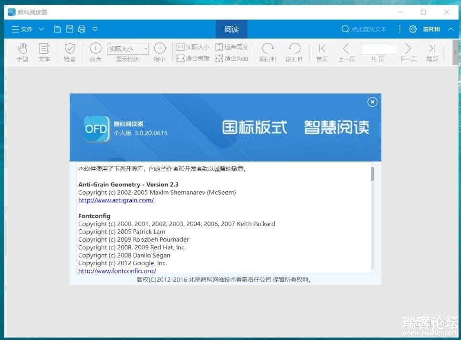This screenshot has height=340, width=461.
Task: Click the print icon
Action: 82,29
